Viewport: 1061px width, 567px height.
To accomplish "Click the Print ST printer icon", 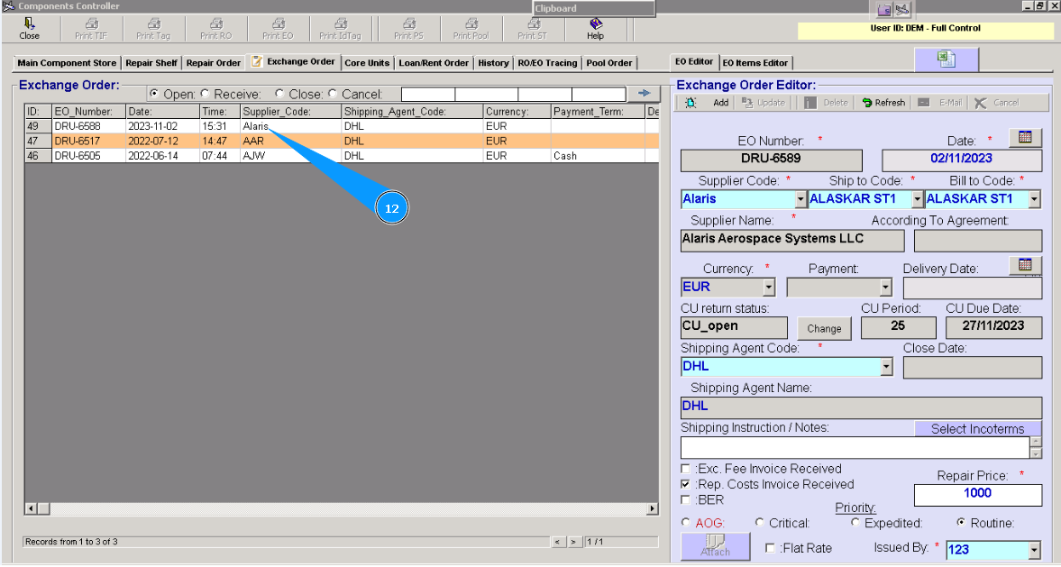I will coord(534,23).
